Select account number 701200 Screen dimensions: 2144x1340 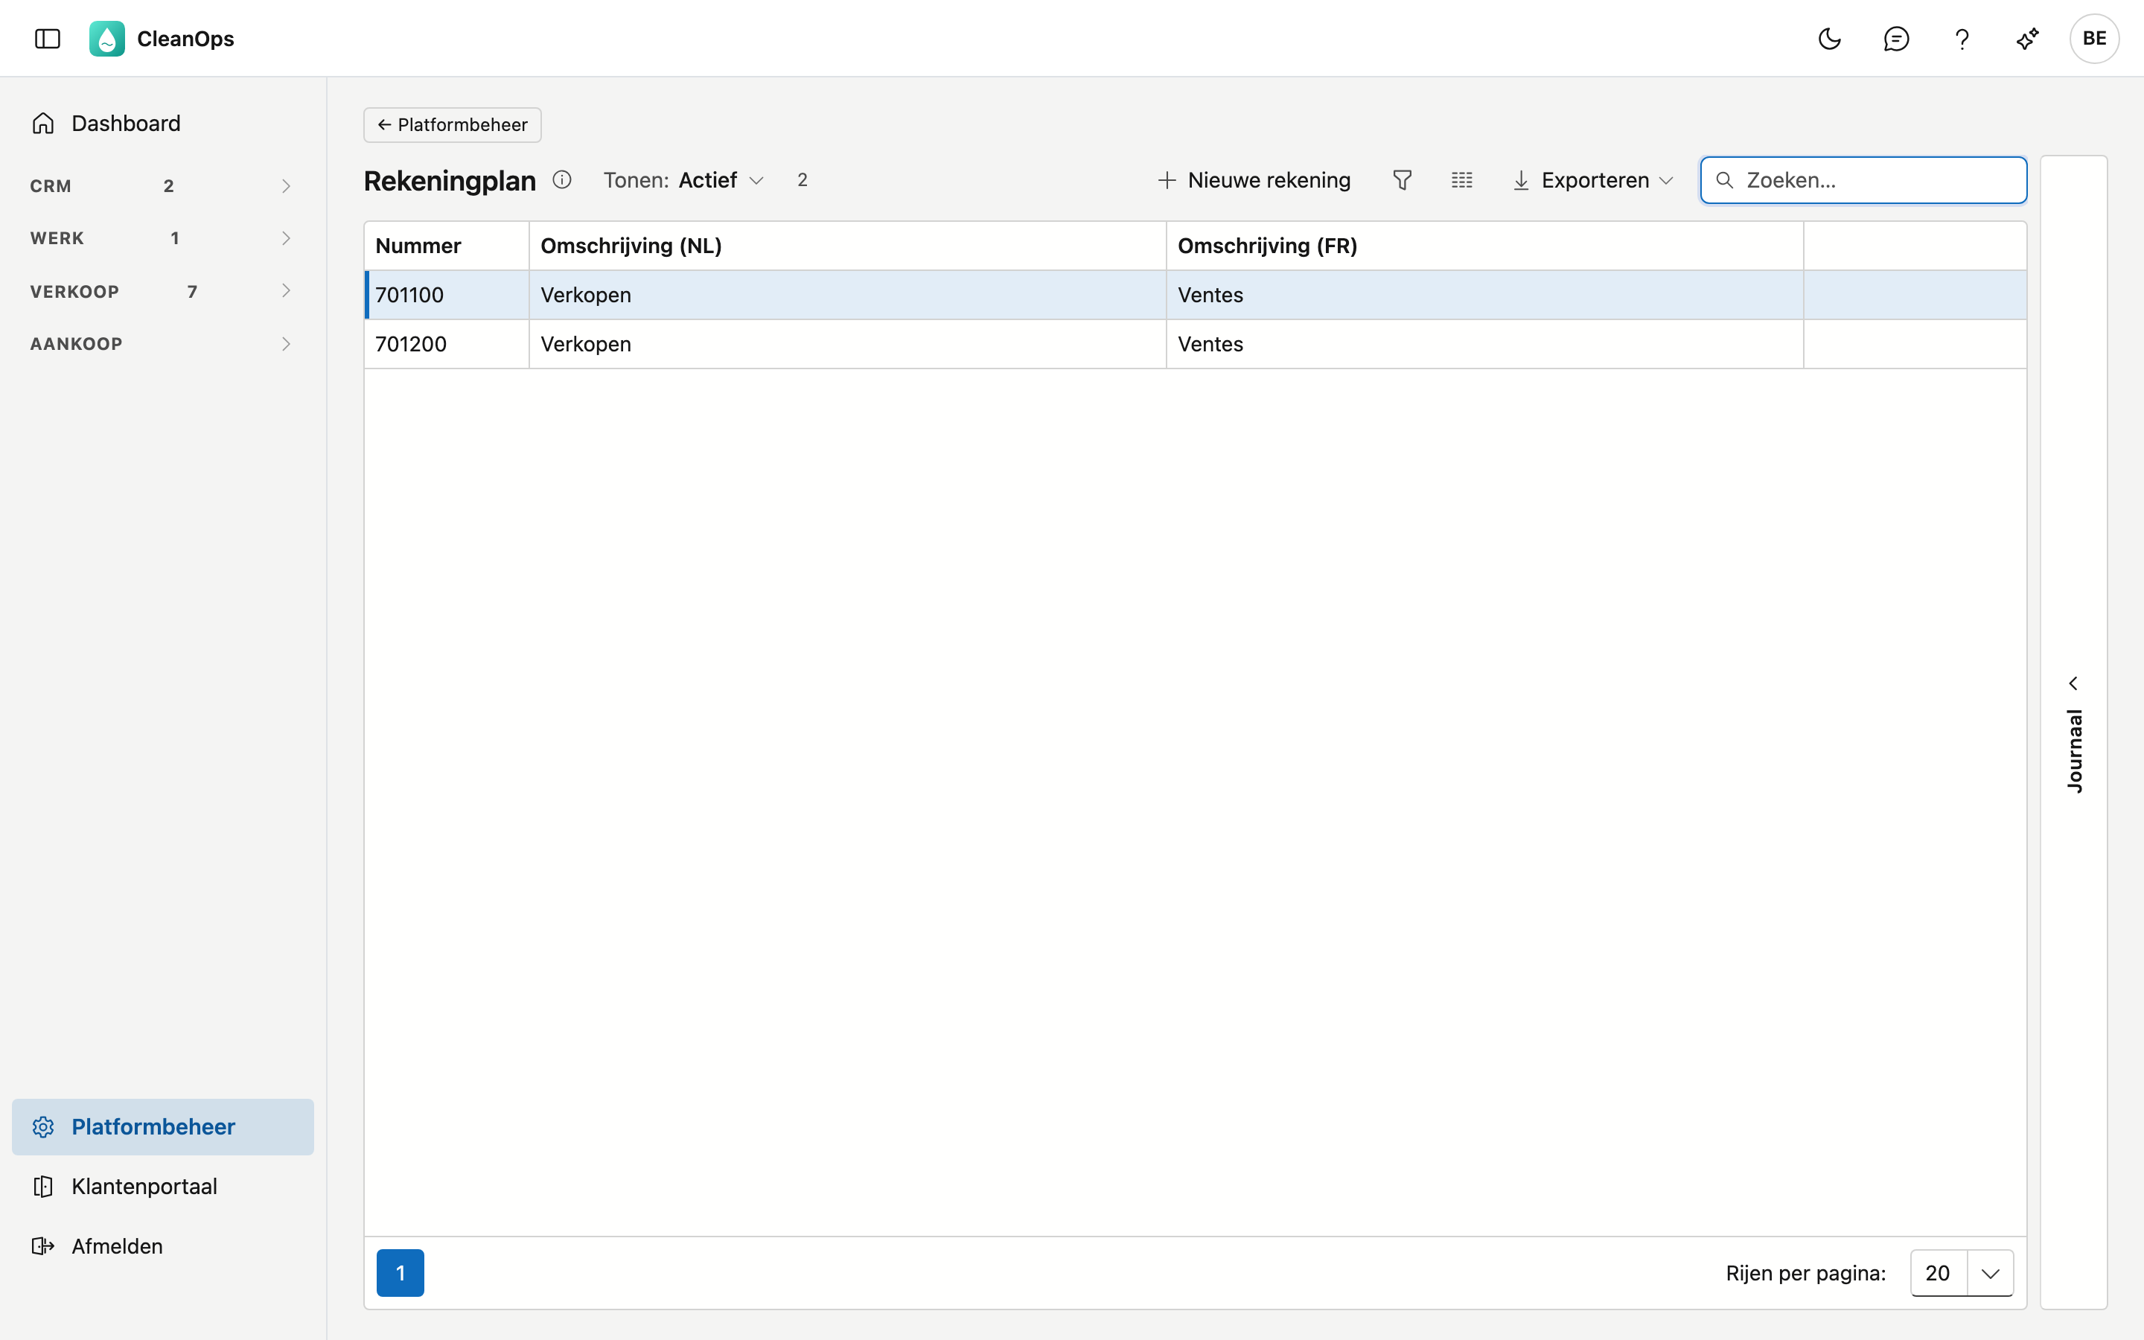411,344
